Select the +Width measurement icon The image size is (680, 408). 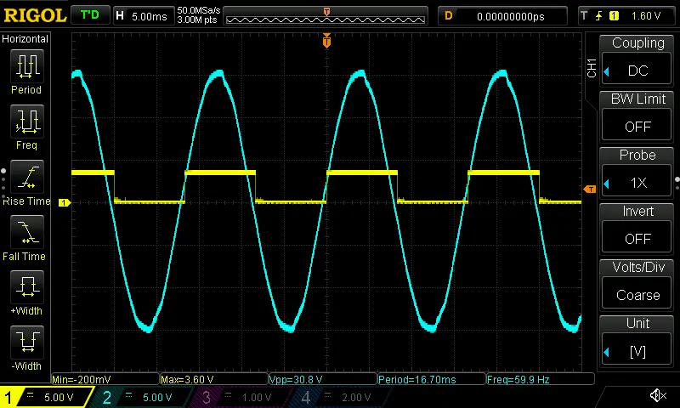[26, 287]
